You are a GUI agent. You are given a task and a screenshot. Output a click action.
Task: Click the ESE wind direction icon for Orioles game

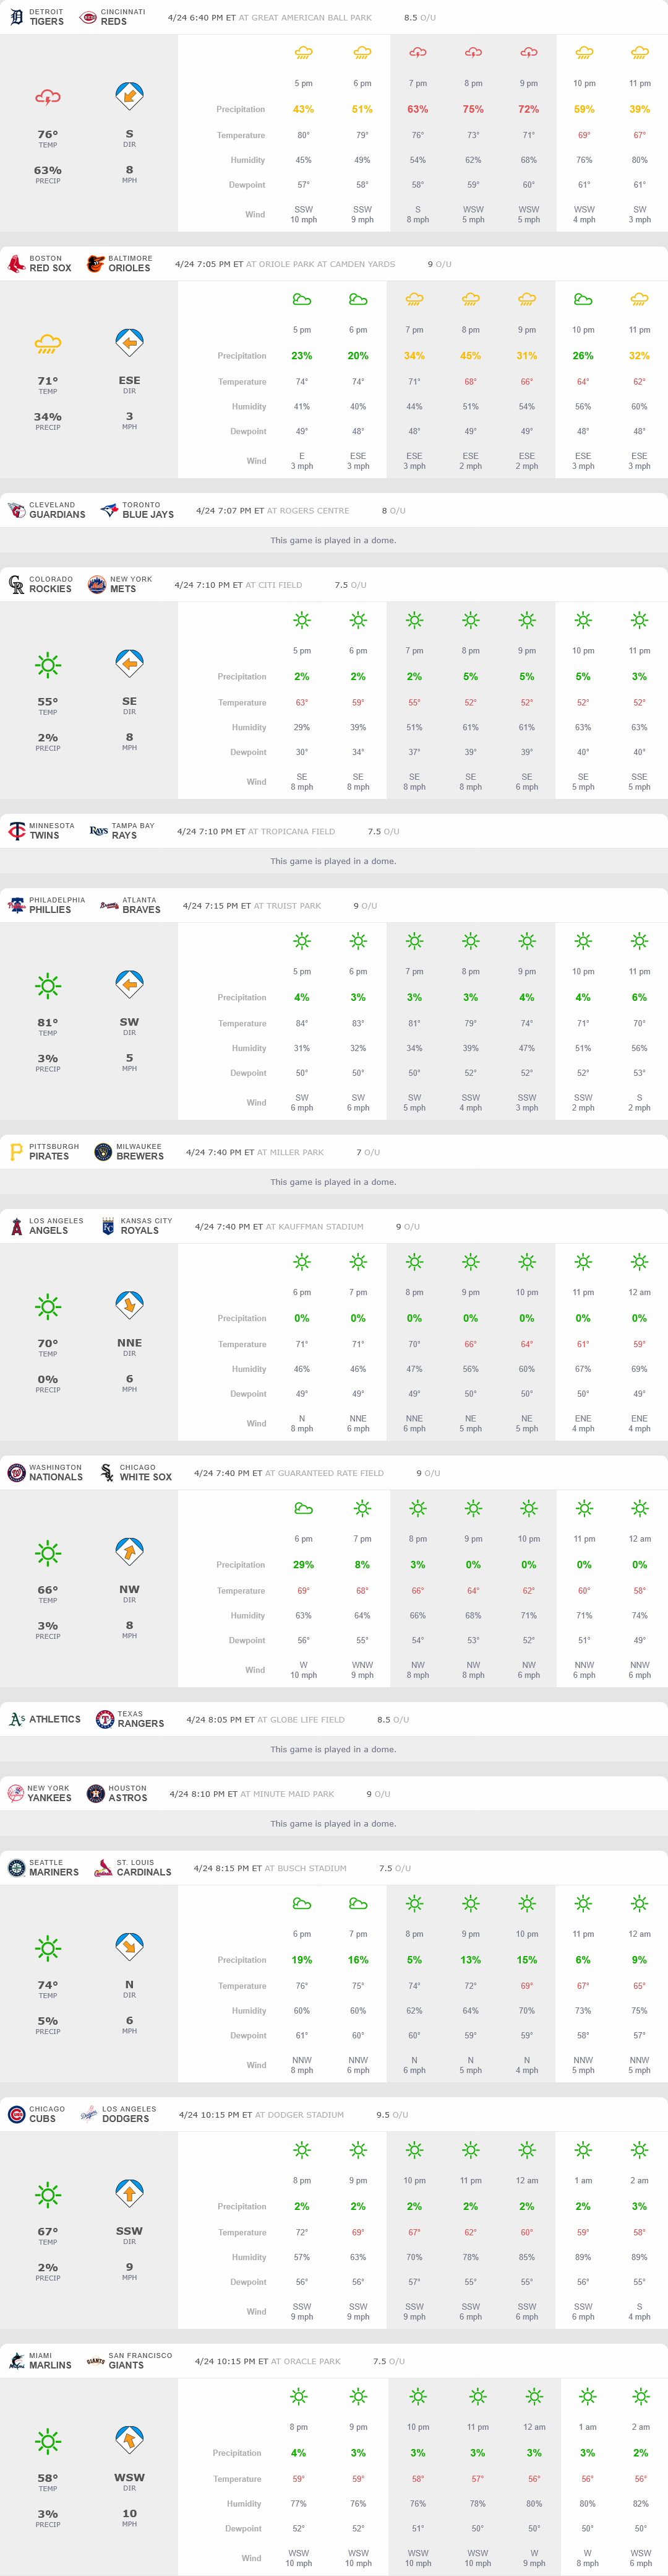129,343
